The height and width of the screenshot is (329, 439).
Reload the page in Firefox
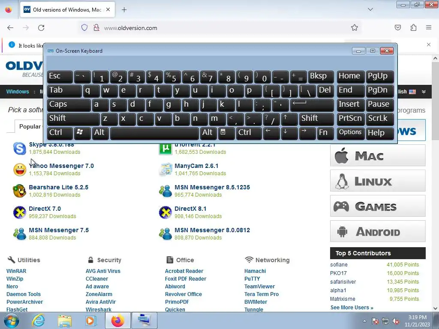tap(41, 28)
